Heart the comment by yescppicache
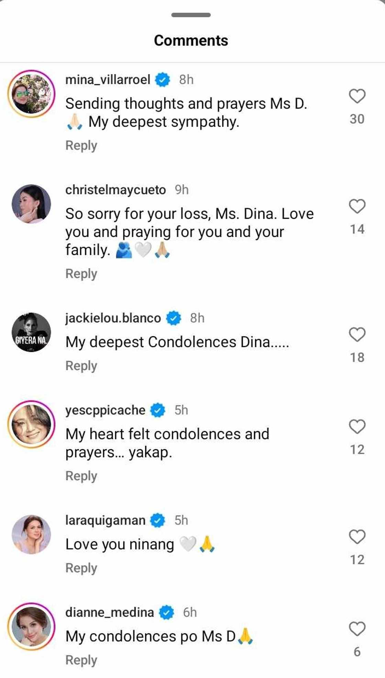The height and width of the screenshot is (678, 385). click(357, 427)
